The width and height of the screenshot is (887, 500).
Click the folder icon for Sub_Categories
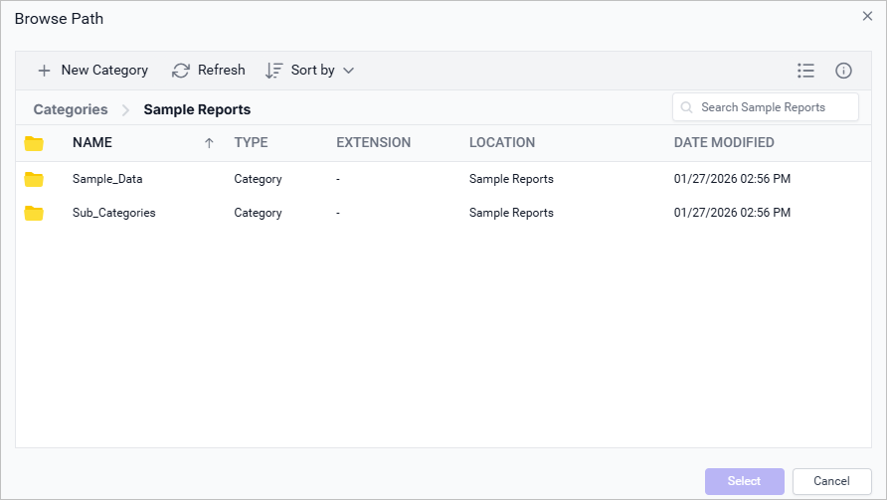[x=34, y=213]
